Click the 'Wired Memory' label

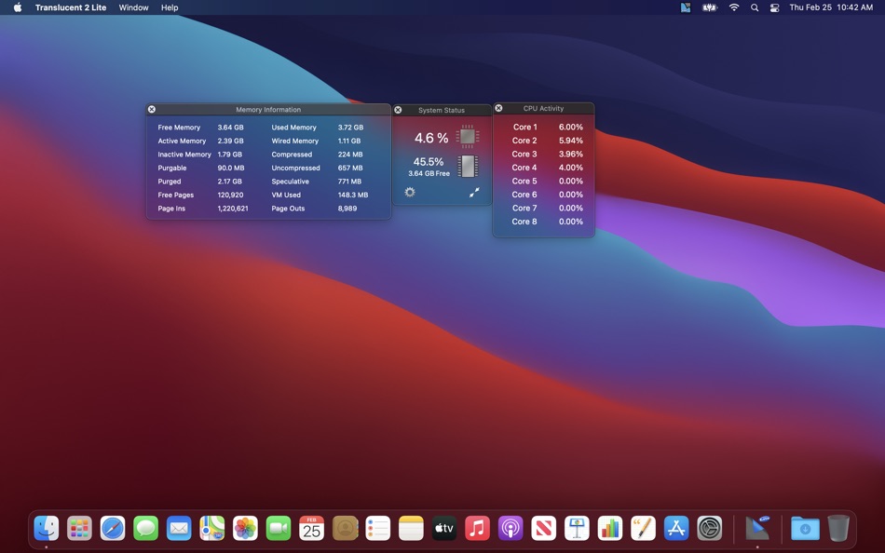294,142
